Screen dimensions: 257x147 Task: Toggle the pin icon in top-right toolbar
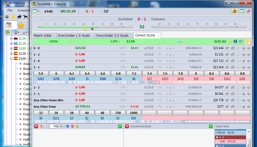click(x=248, y=11)
